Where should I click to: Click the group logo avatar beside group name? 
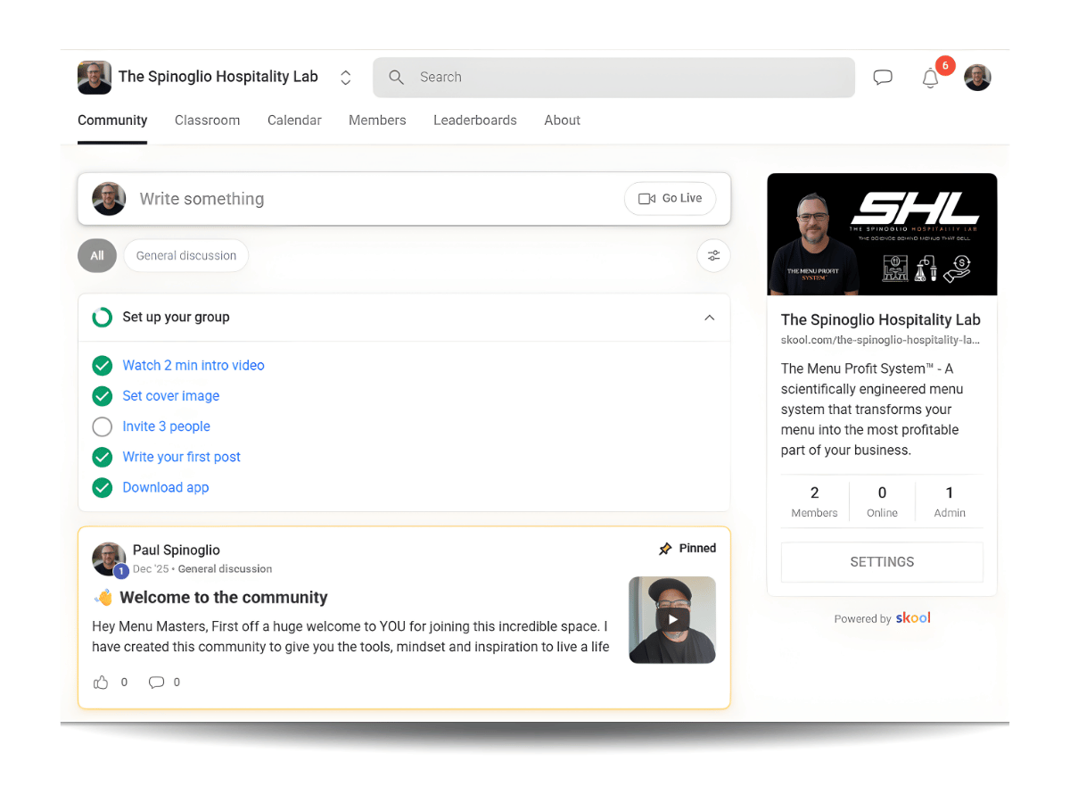(95, 78)
